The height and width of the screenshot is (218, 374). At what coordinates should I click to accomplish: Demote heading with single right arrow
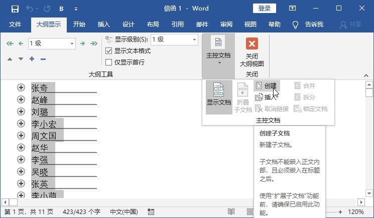point(82,43)
